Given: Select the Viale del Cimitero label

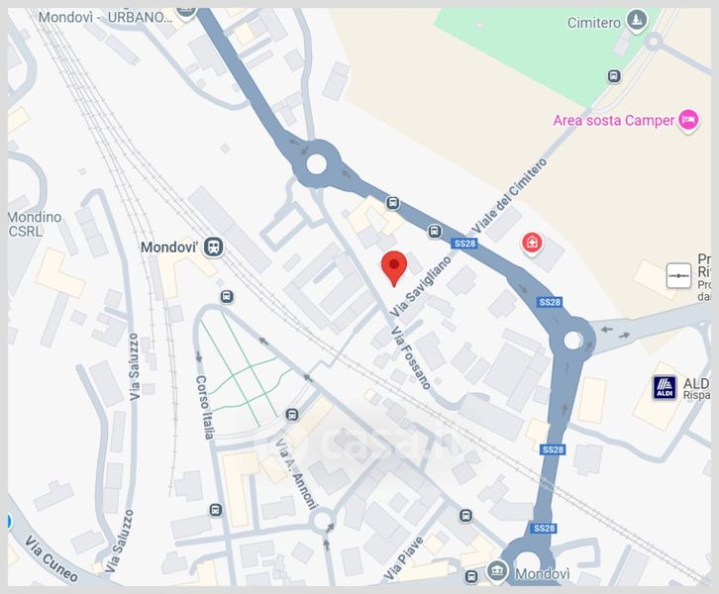Looking at the screenshot, I should [509, 196].
